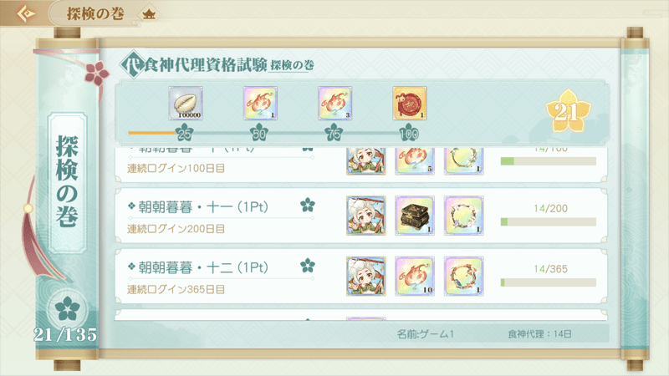Tap the character portrait in 朝朝暮暮・十一 row
669x376 pixels.
[366, 216]
